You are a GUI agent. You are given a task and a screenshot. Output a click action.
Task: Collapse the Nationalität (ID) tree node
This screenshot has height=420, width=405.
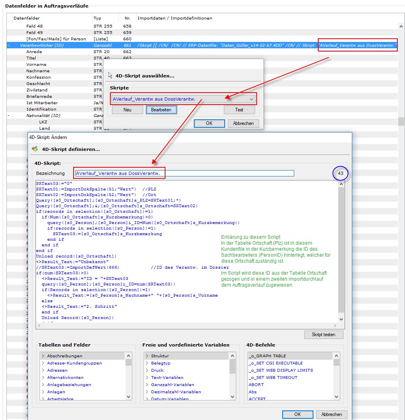click(x=9, y=116)
